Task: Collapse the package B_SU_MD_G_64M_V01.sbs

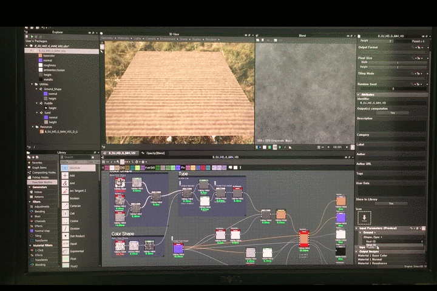Action: point(27,45)
